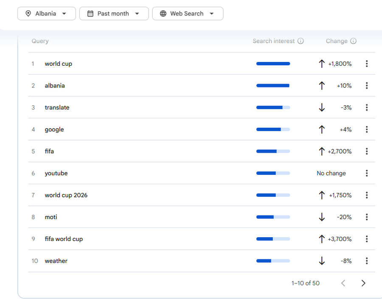Click the No change label for youtube
Viewport: 382px width, 300px height.
pos(331,174)
